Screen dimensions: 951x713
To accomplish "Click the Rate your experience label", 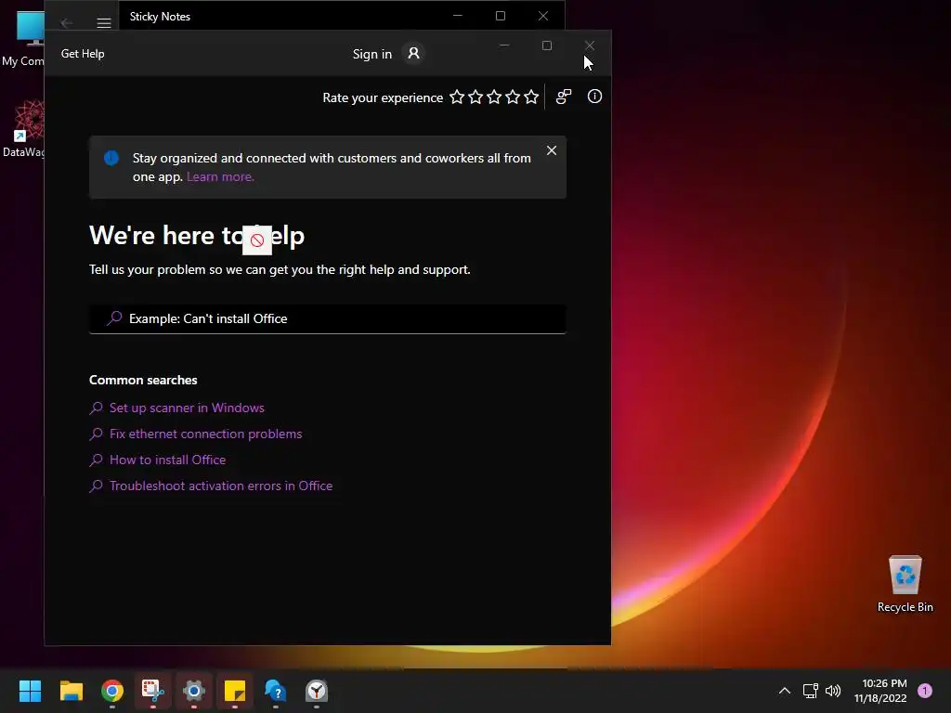I will (x=383, y=97).
